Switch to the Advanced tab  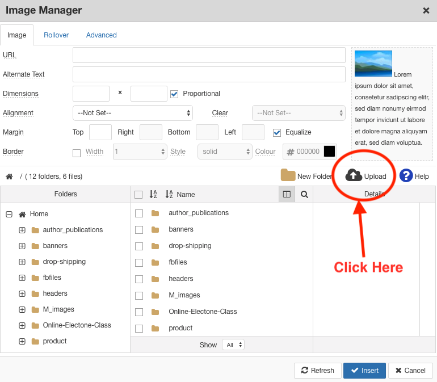point(102,35)
